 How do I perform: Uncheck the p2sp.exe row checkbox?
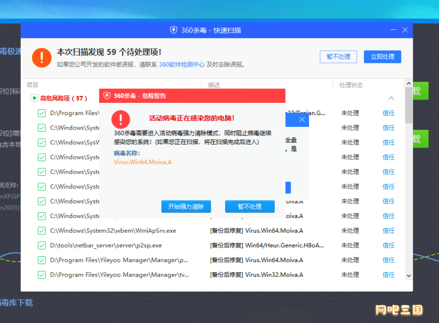click(x=42, y=246)
